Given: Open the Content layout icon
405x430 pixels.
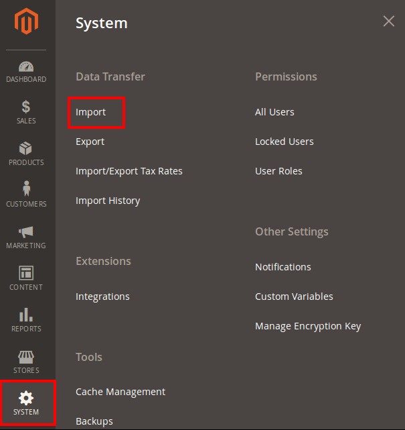Looking at the screenshot, I should pos(26,273).
